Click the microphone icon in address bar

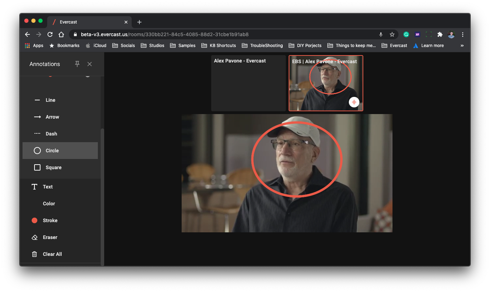pos(381,34)
